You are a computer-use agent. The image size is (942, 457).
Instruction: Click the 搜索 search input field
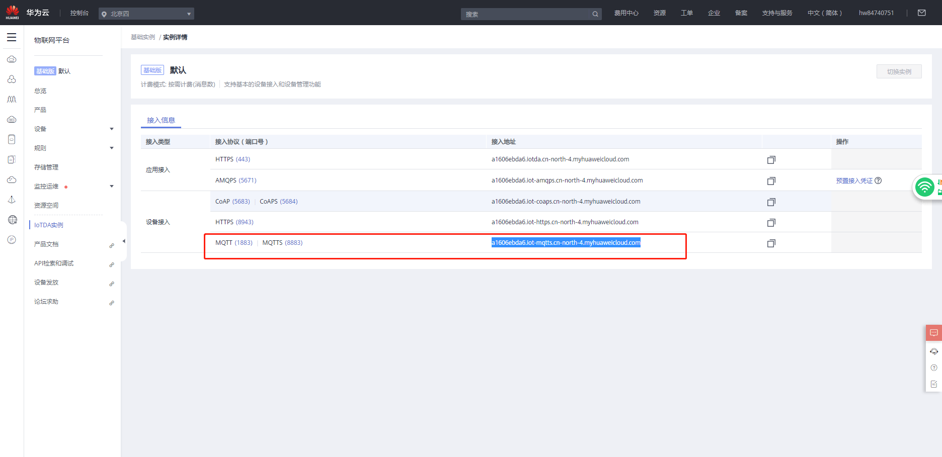coord(526,14)
